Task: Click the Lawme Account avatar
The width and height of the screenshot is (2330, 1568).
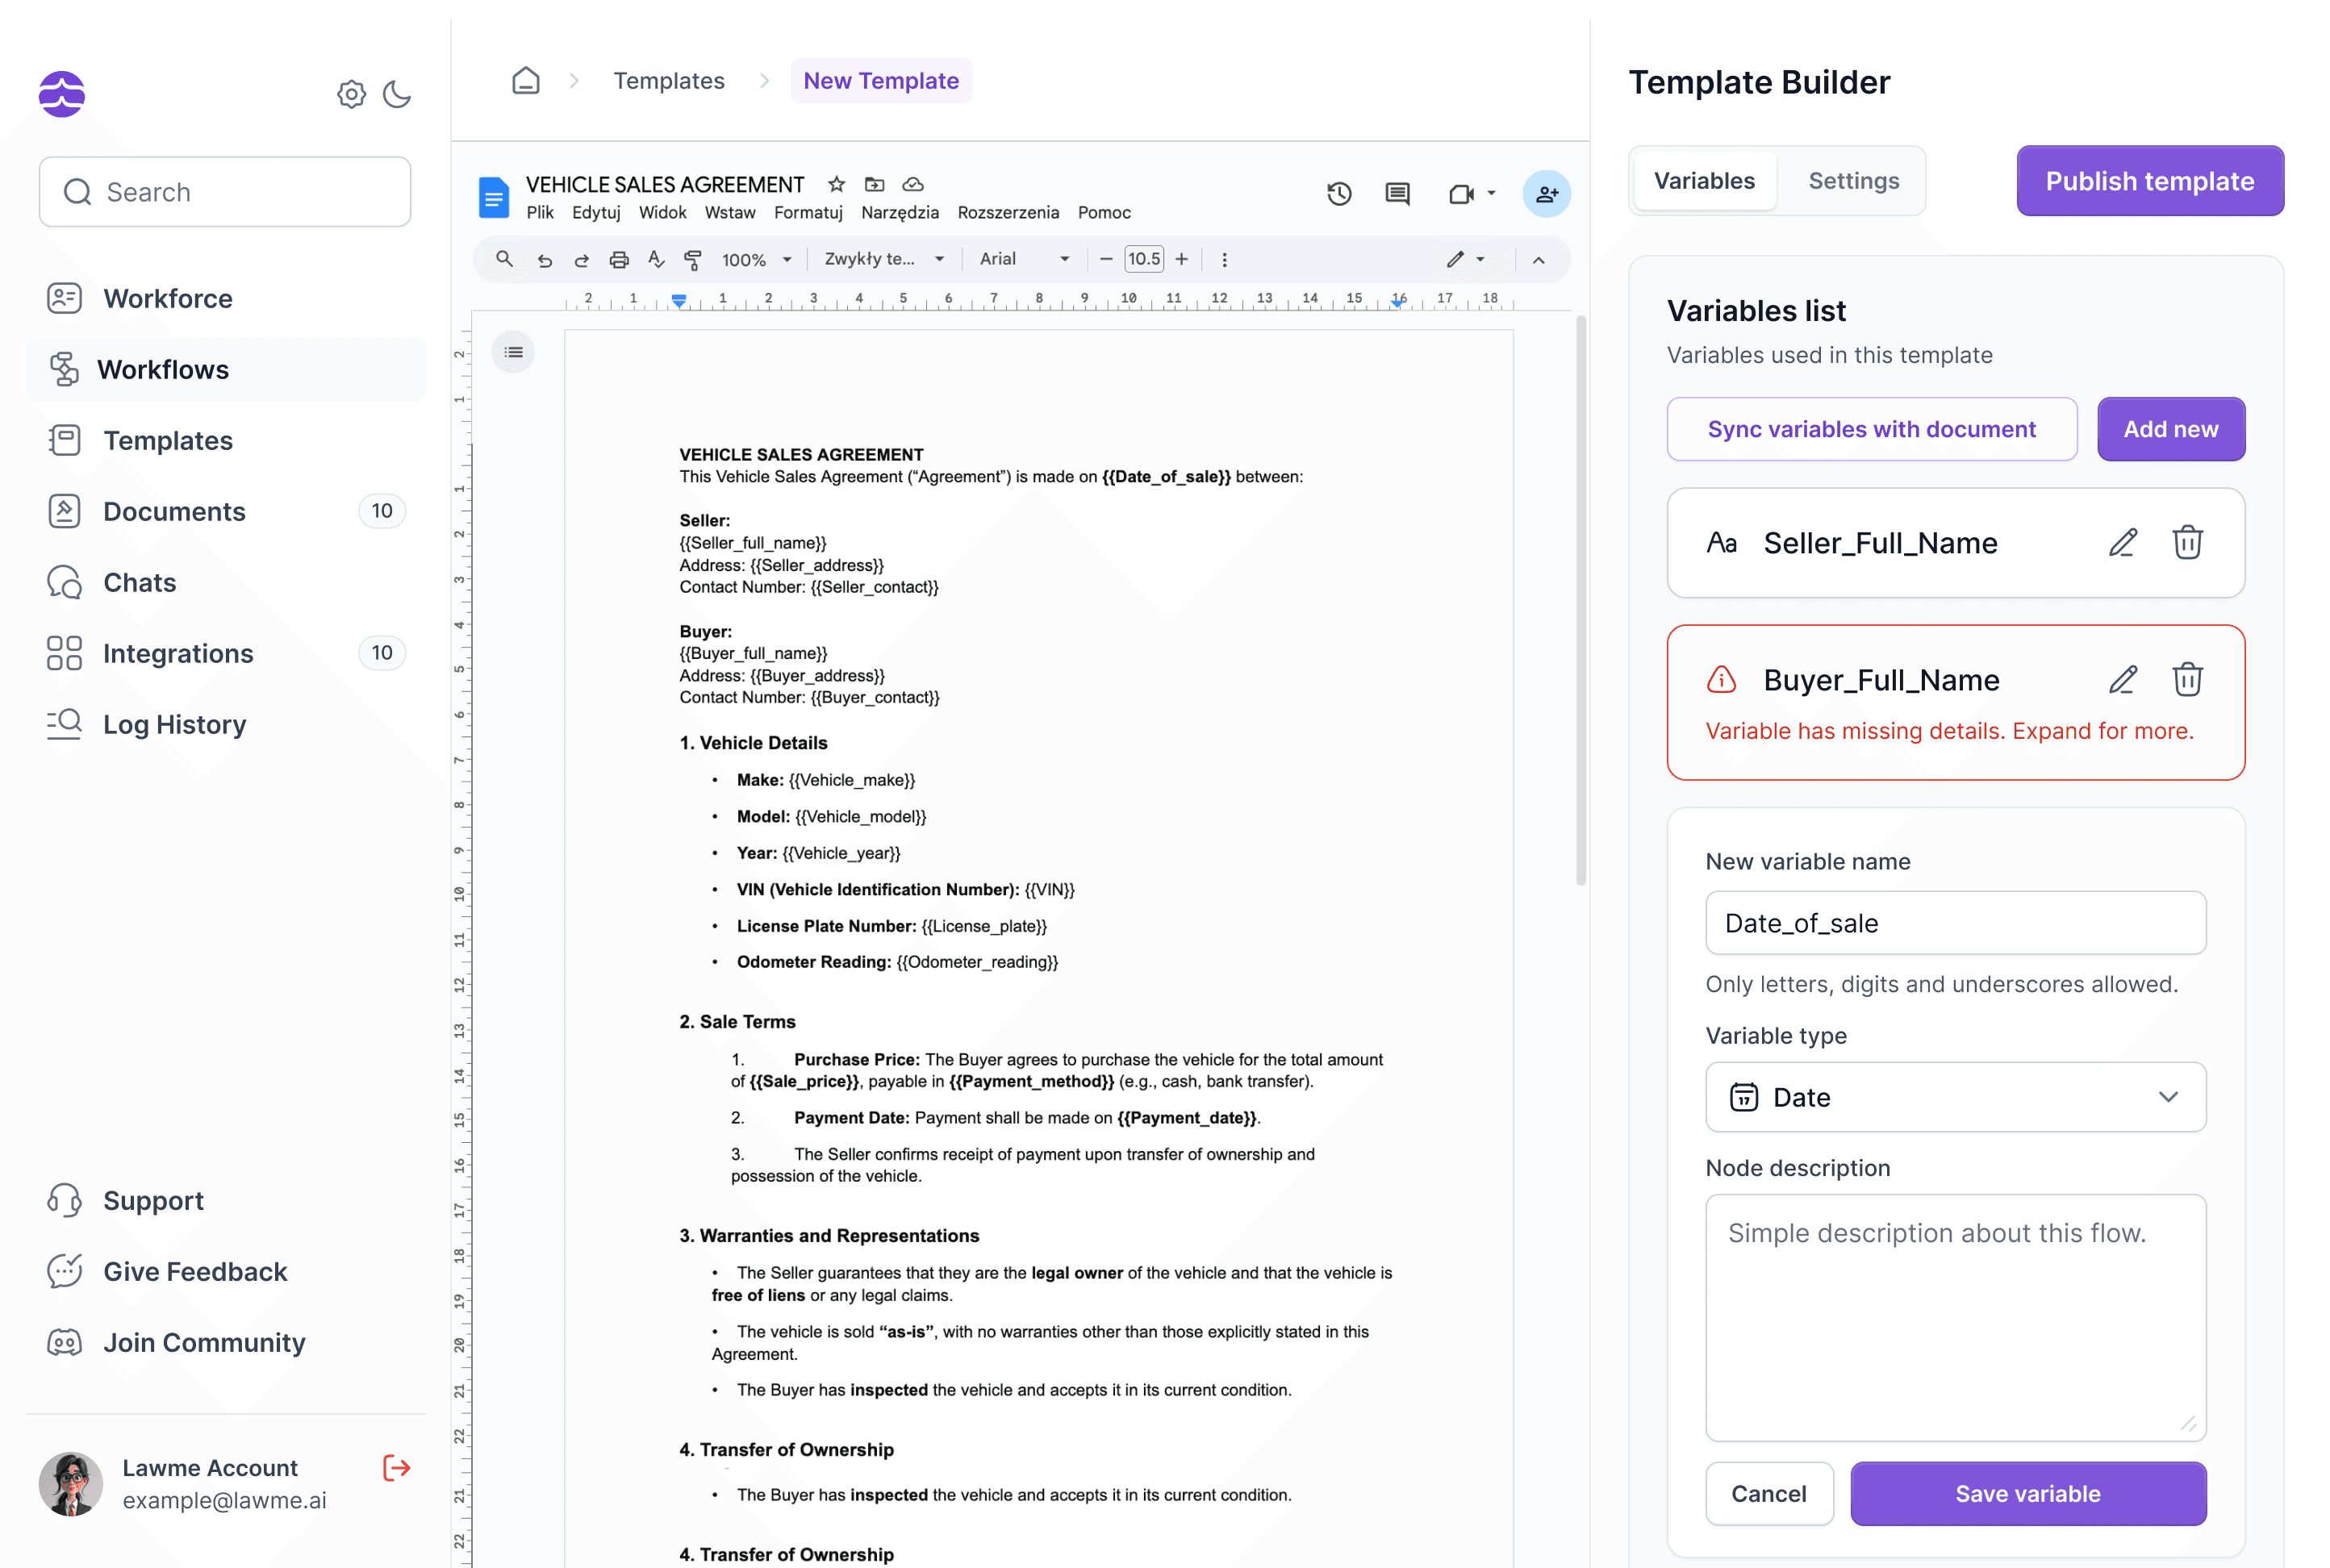Action: click(71, 1484)
